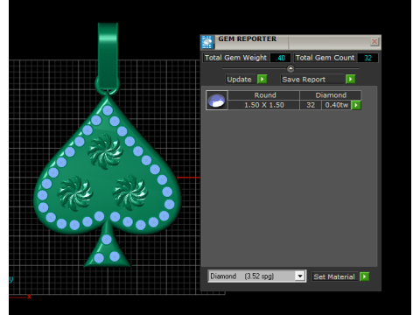Screen dimensions: 420x315
Task: Click the green arrow next to Save Report
Action: [x=350, y=79]
